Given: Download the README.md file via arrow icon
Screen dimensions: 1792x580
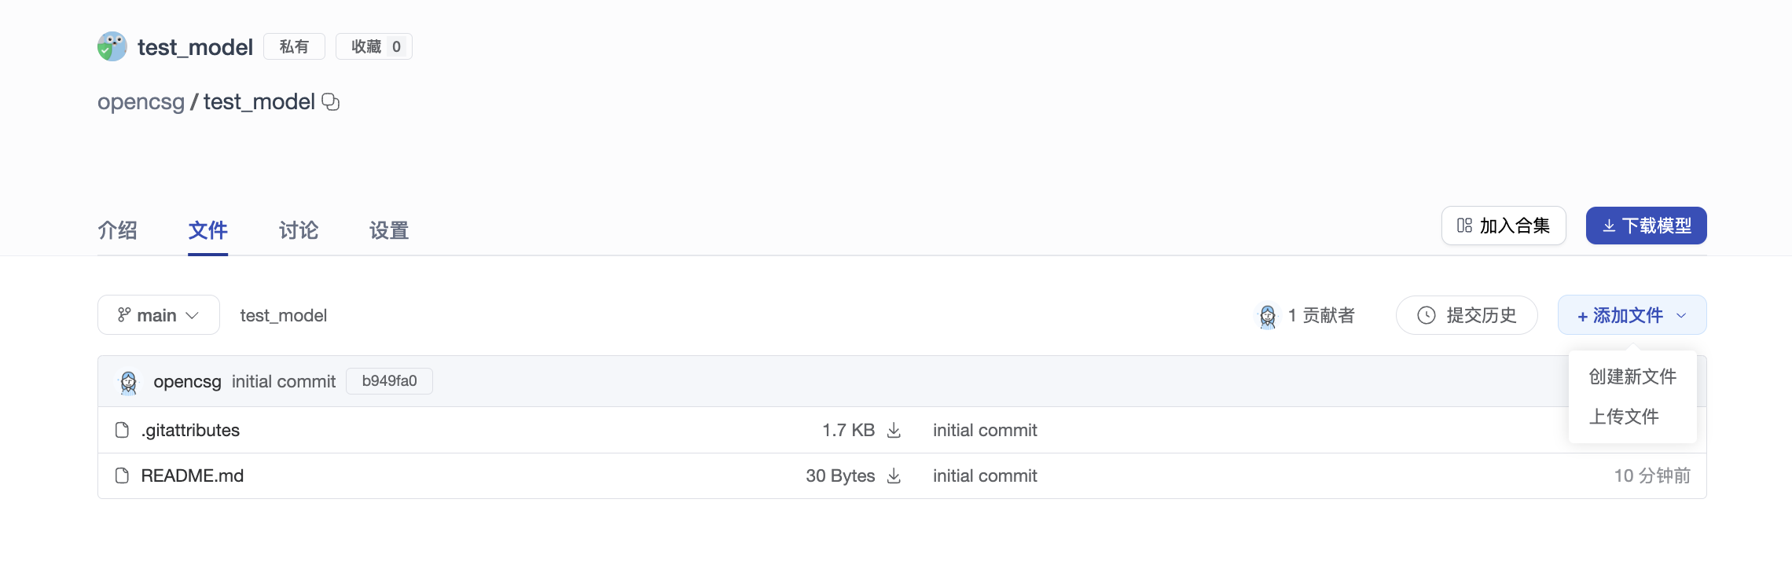Looking at the screenshot, I should [894, 476].
